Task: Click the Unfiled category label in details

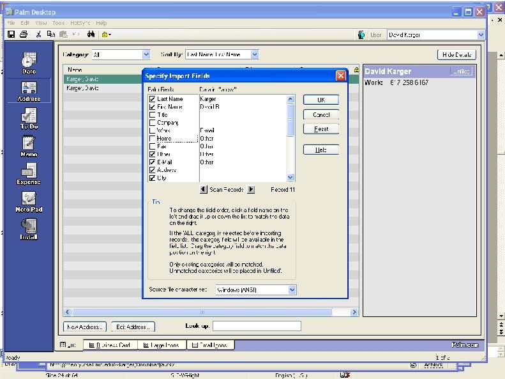Action: tap(461, 71)
